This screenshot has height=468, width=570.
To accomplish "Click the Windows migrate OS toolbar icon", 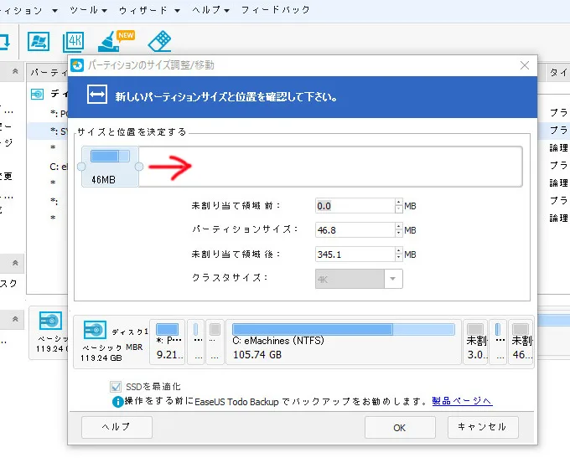I will click(x=37, y=41).
